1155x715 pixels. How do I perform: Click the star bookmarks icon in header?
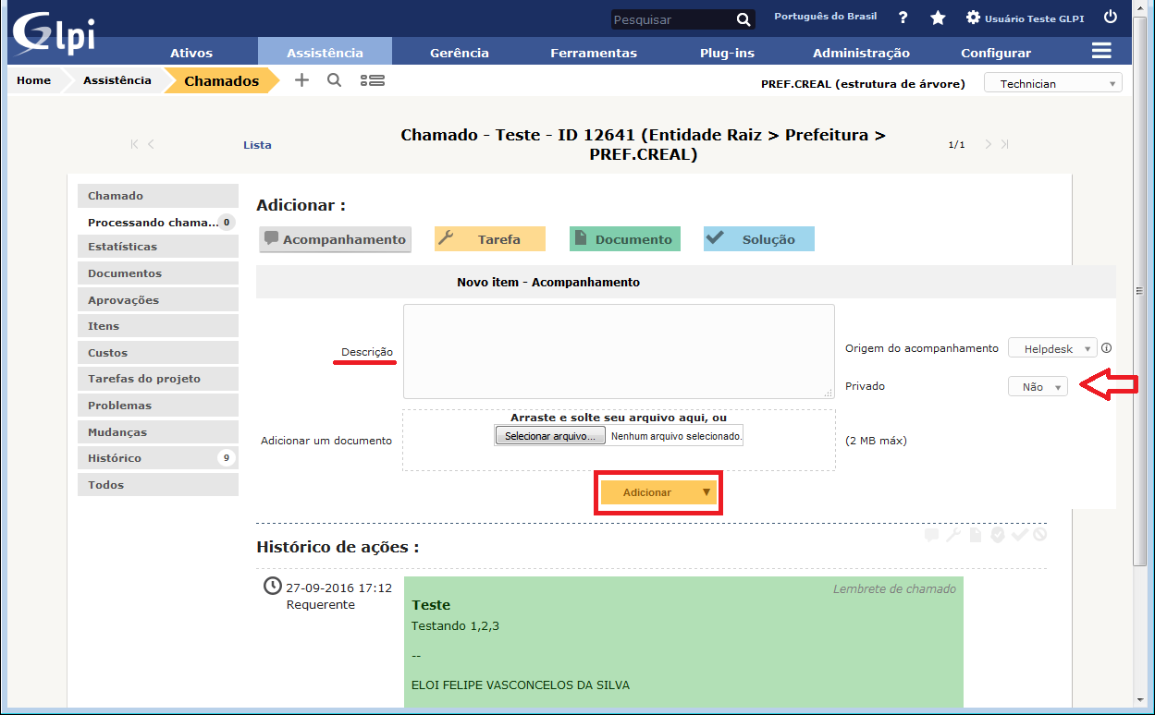(938, 18)
